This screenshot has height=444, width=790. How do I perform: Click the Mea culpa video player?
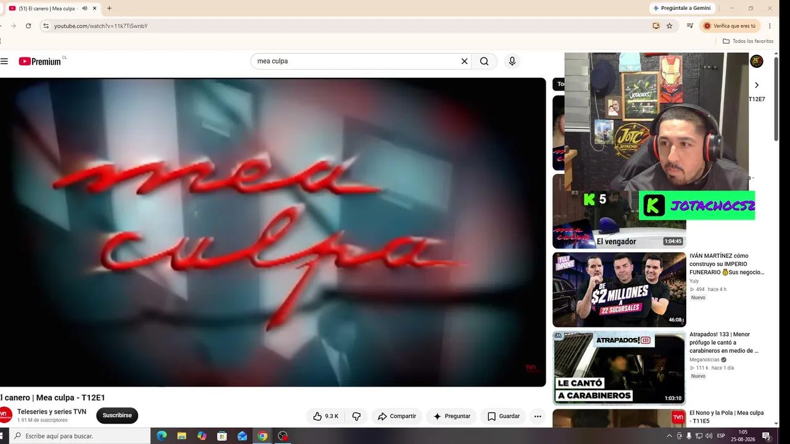pyautogui.click(x=273, y=232)
